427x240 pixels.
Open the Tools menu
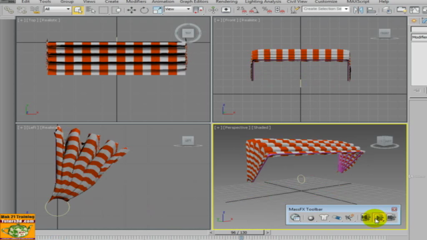[45, 1]
